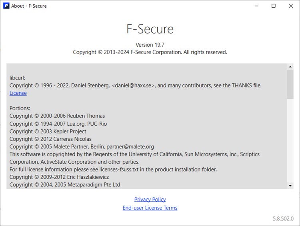The width and height of the screenshot is (300, 226).
Task: Click the F-Secure logo in the title bar
Action: (6, 6)
